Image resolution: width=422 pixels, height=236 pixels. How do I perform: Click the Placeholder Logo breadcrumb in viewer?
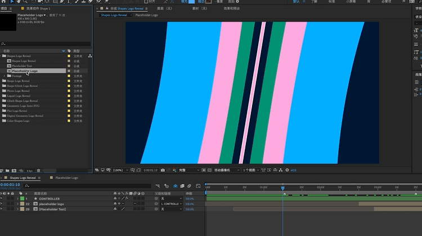[x=146, y=15]
